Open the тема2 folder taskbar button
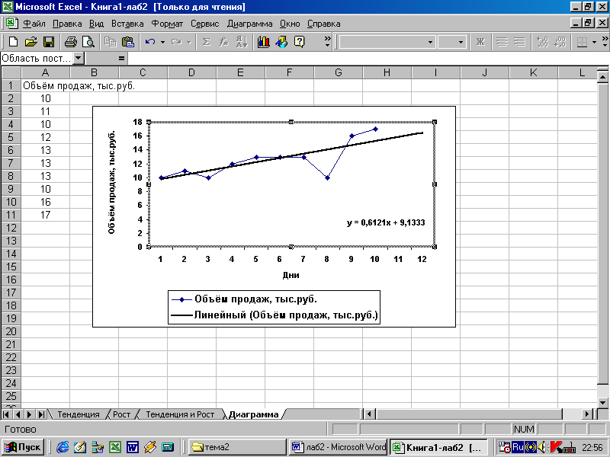610x457 pixels. (237, 447)
